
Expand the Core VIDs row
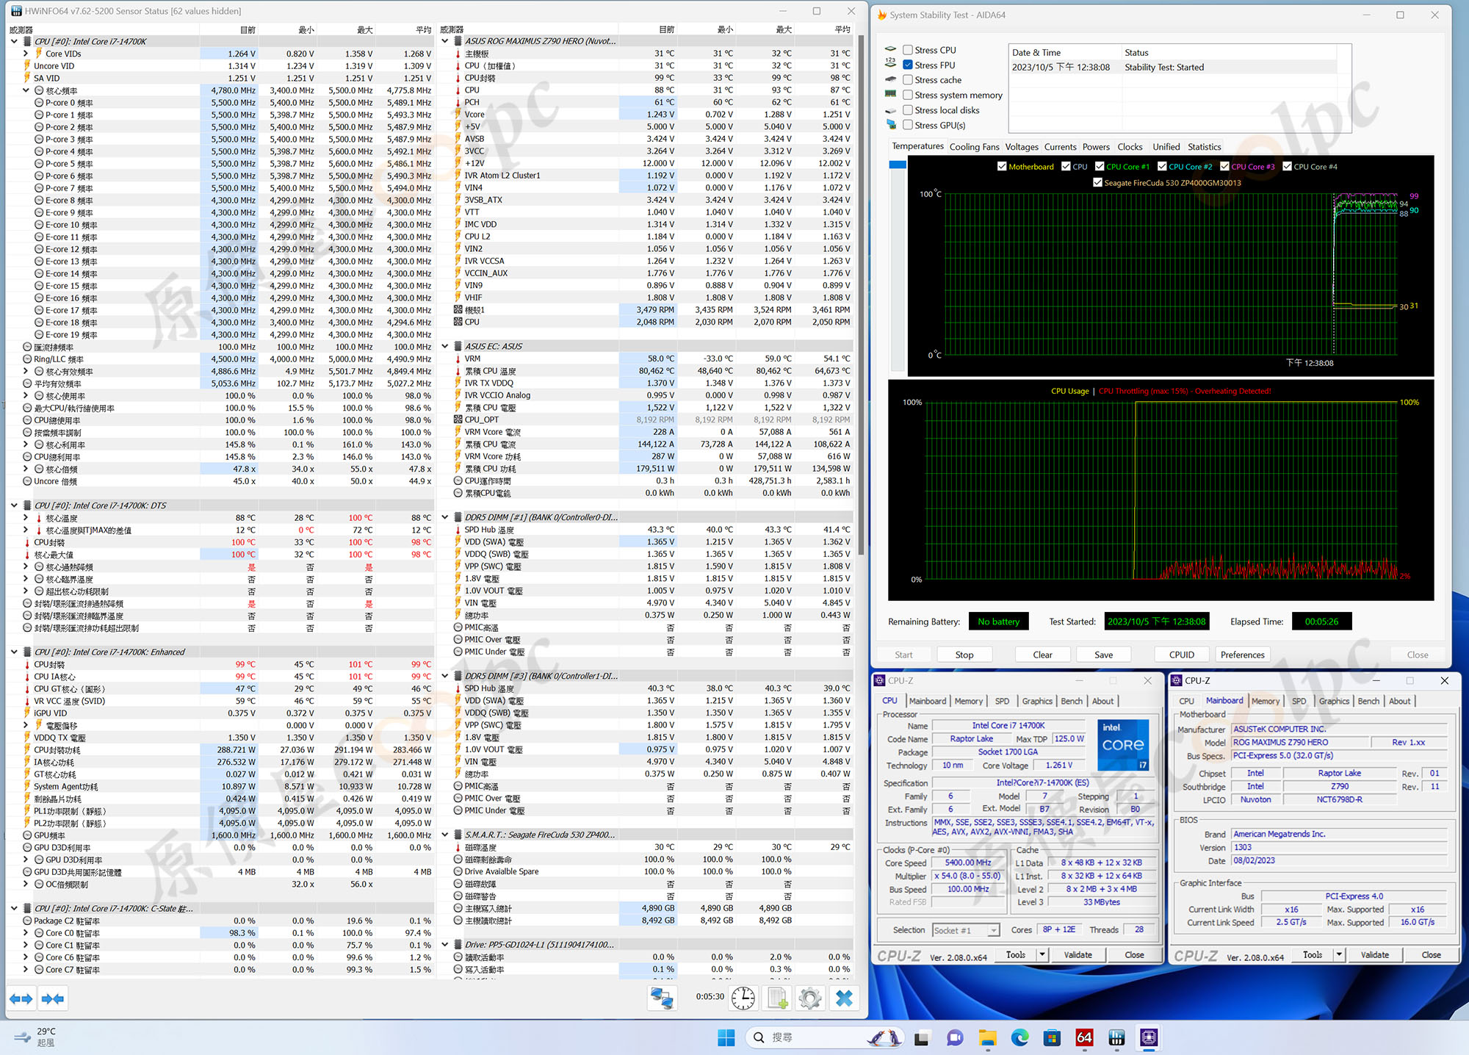click(x=26, y=54)
